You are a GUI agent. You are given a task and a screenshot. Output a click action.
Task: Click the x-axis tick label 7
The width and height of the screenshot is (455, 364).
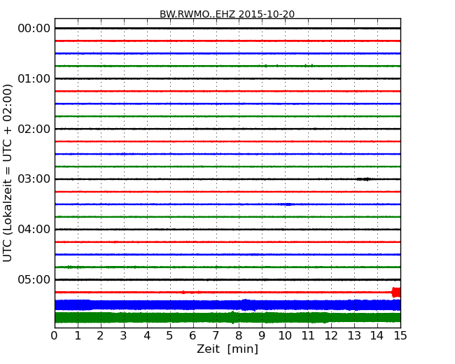pos(216,336)
